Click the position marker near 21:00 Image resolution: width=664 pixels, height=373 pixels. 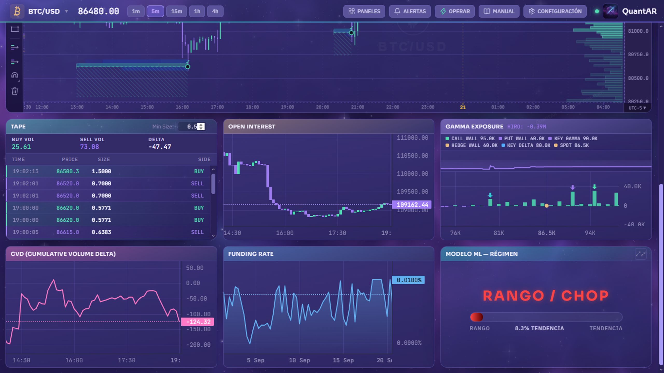(x=351, y=33)
